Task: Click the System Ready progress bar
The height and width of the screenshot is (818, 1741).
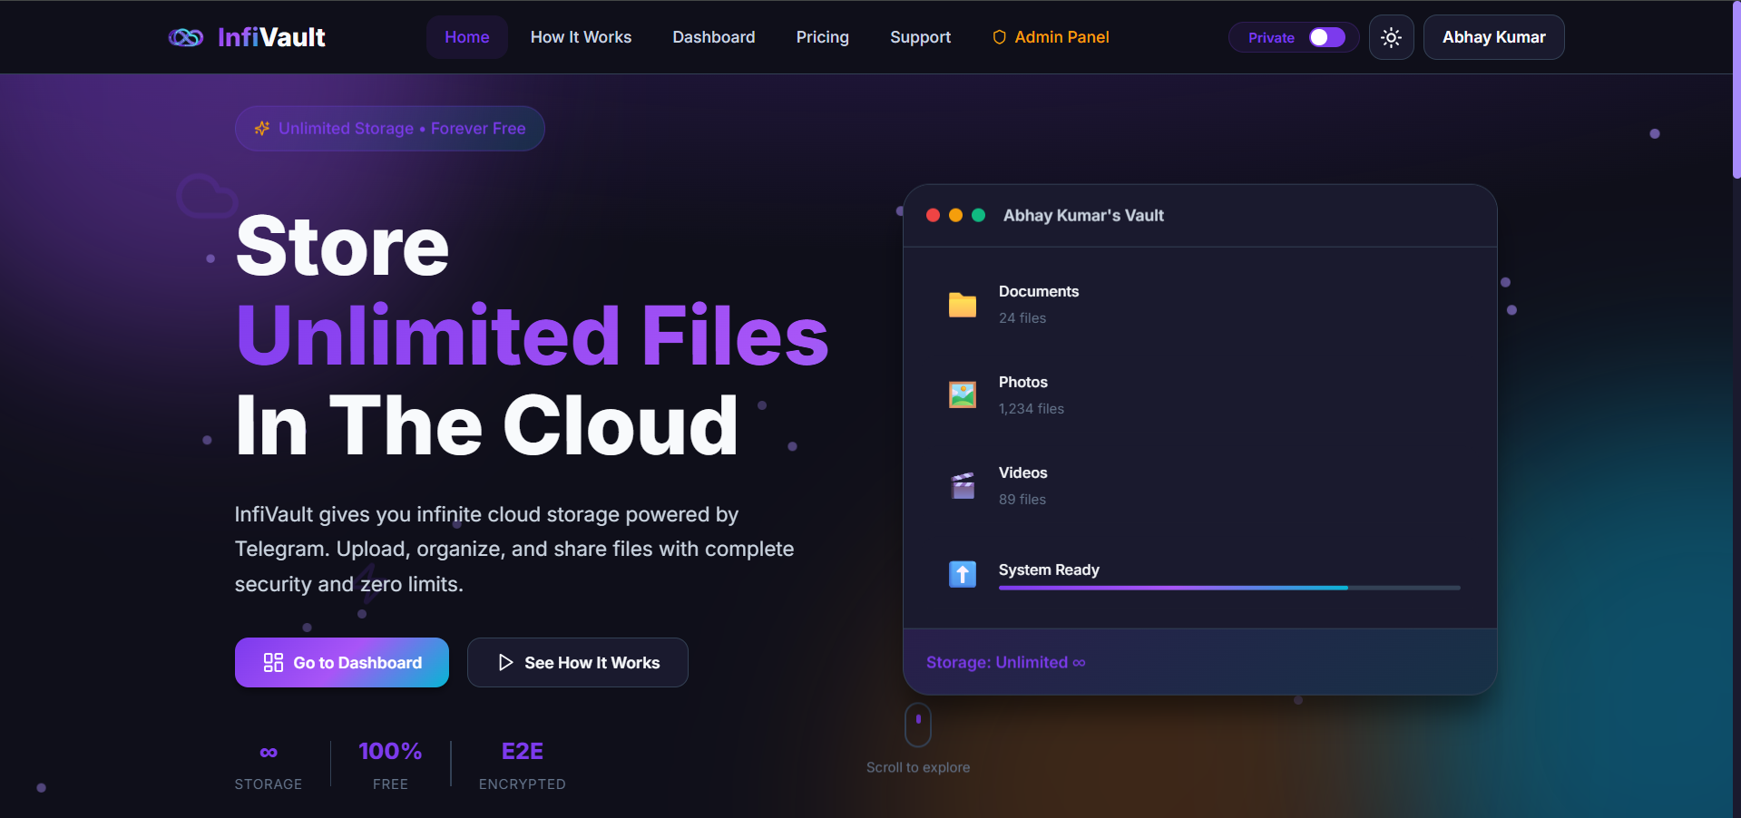Action: 1229,588
